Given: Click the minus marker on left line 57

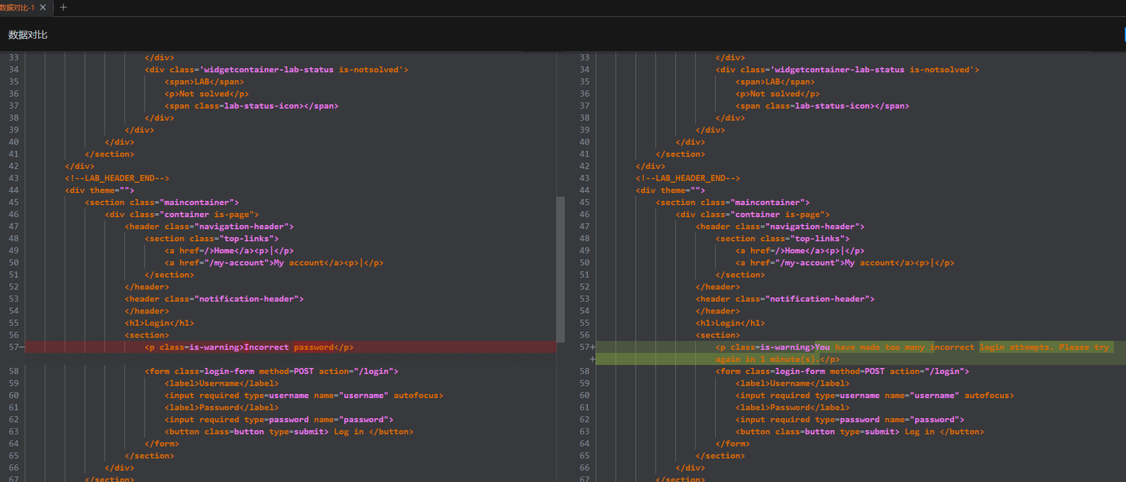Looking at the screenshot, I should click(22, 347).
